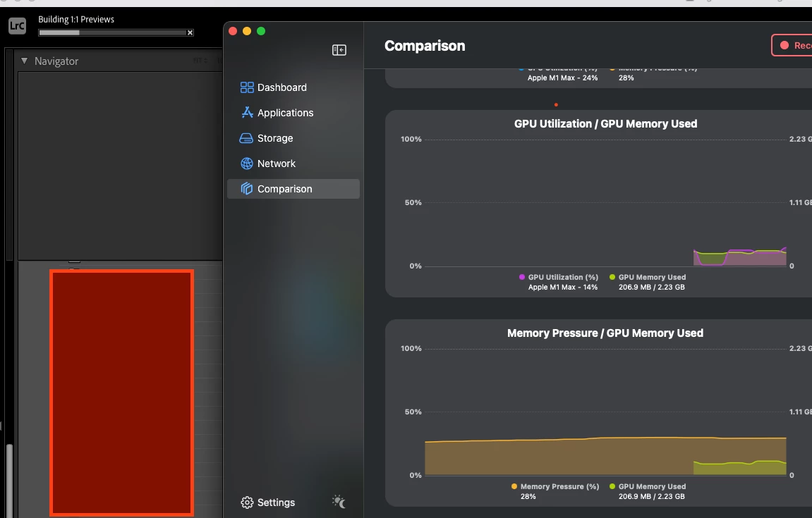Click the Building 1:1 Previews progress bar
The width and height of the screenshot is (812, 518).
[113, 32]
